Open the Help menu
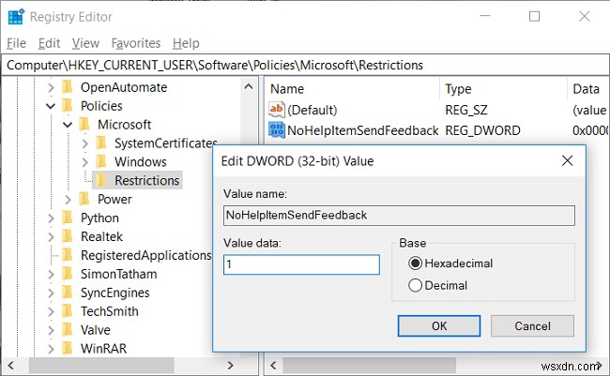Screen dimensions: 610x376 click(x=186, y=43)
